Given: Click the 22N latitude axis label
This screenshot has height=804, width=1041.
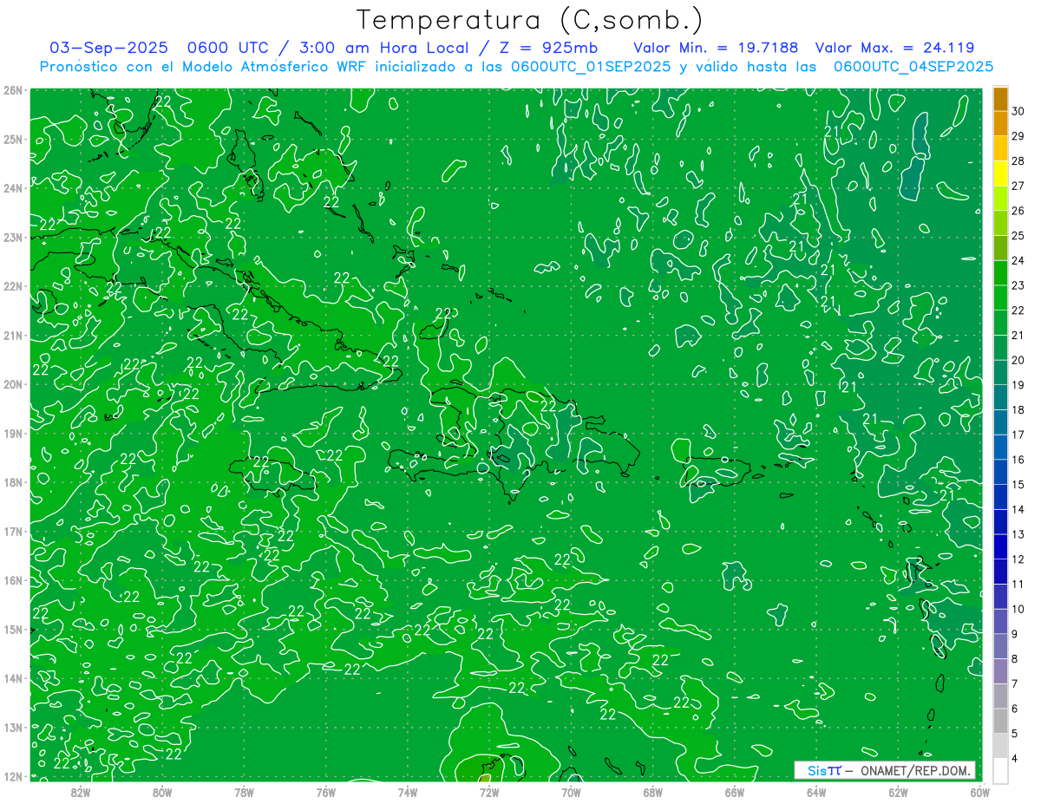Looking at the screenshot, I should coord(12,286).
